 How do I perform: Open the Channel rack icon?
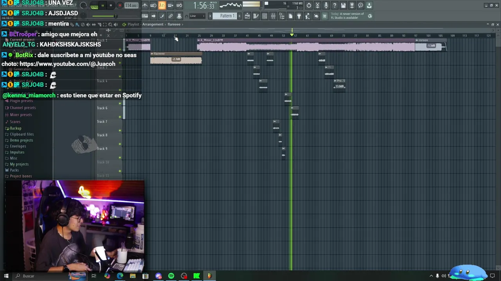[265, 16]
